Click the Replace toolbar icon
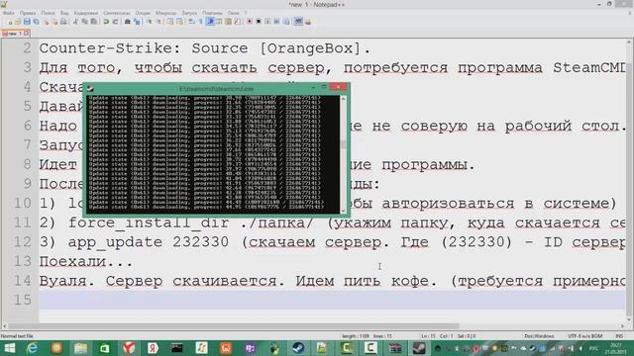This screenshot has width=634, height=356. coord(137,22)
